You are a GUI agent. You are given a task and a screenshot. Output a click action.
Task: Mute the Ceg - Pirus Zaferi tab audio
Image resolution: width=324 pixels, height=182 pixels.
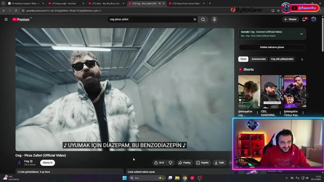[x=159, y=4]
